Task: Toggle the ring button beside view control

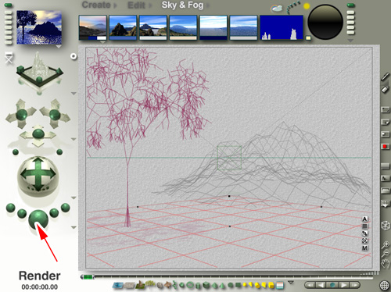Action: point(74,56)
